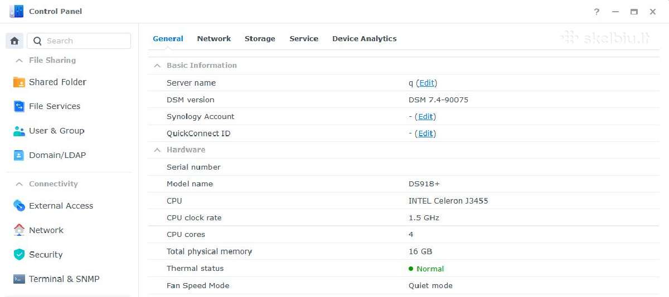Open the Shared Folder icon

19,82
